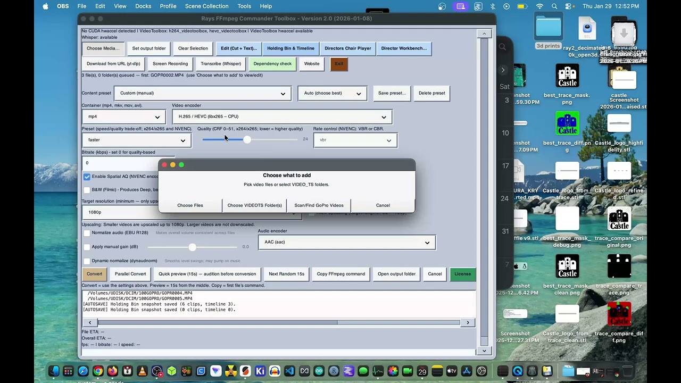Expand Audio encoder AAC (aac) dropdown
Image resolution: width=681 pixels, height=383 pixels.
[x=347, y=242]
